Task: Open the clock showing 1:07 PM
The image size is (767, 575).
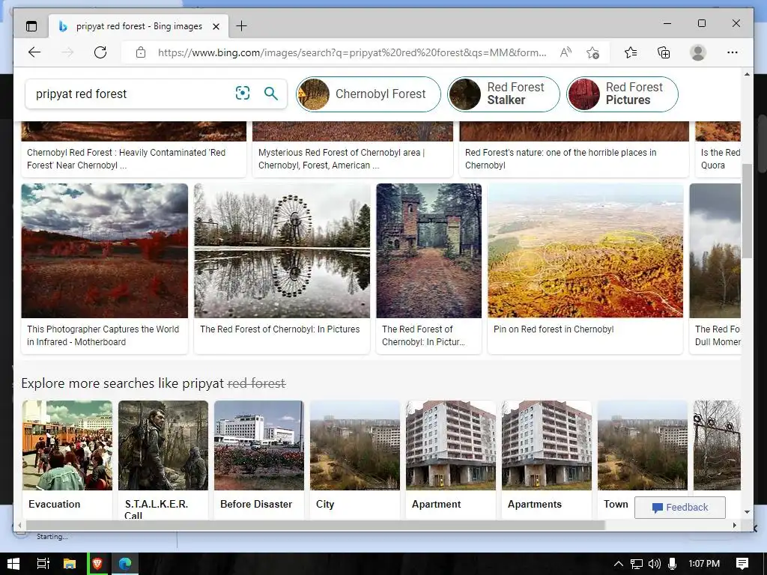Action: click(704, 564)
